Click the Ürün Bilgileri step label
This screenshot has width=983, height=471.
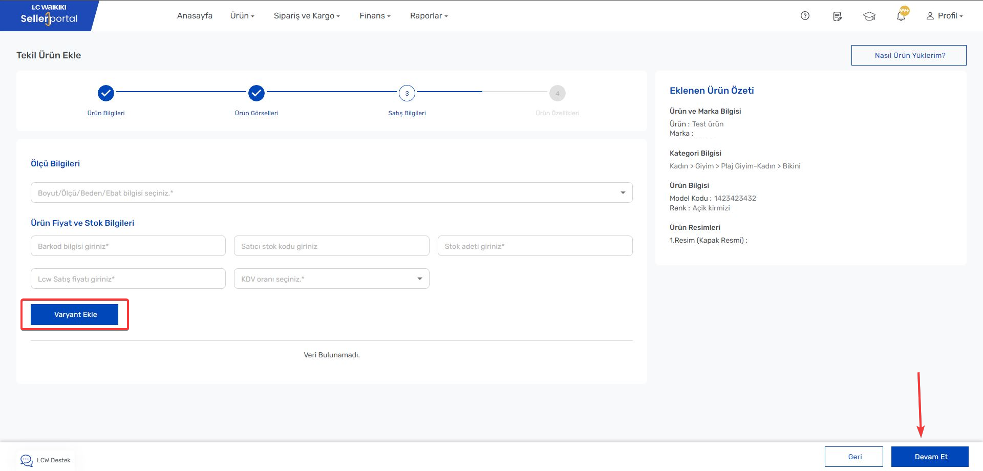[106, 113]
